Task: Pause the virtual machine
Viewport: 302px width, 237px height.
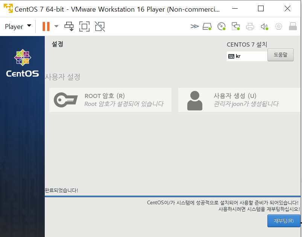Action: [46, 26]
